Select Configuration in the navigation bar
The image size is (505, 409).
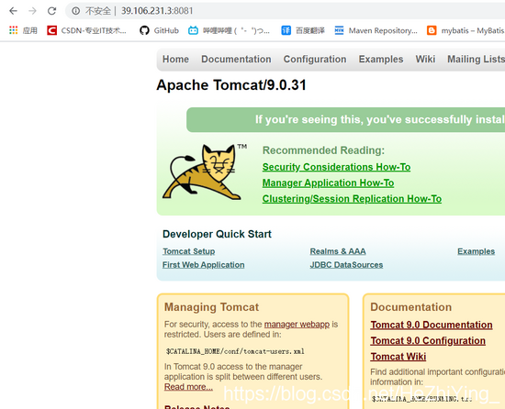315,60
